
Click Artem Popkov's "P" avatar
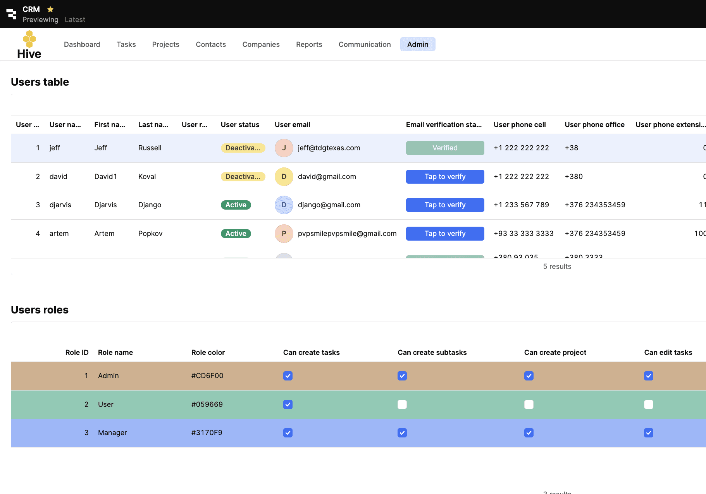tap(284, 233)
